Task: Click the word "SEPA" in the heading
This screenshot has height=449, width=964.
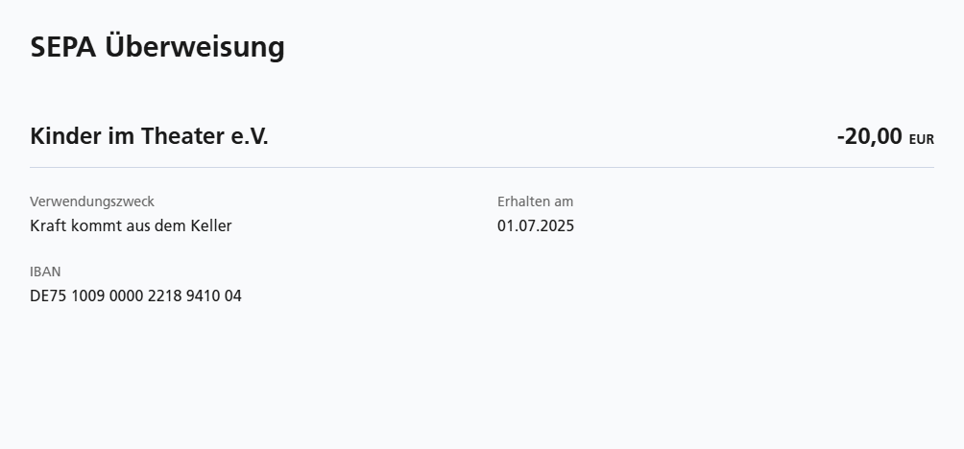Action: click(x=63, y=47)
